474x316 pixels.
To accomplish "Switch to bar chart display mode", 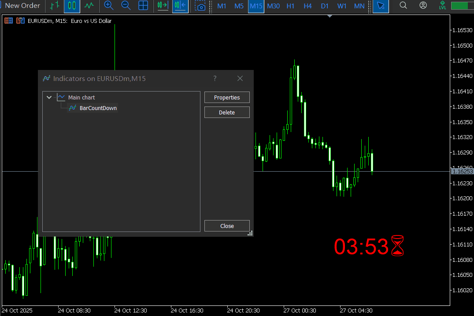I will 54,6.
